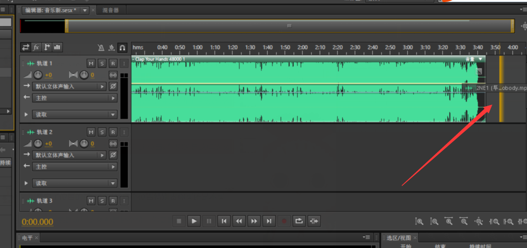Click 轨道 2 volume knob
This screenshot has height=248, width=527.
click(x=38, y=143)
